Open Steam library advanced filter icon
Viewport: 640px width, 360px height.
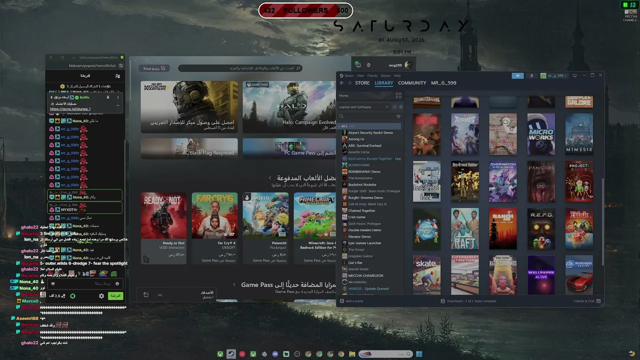click(398, 116)
